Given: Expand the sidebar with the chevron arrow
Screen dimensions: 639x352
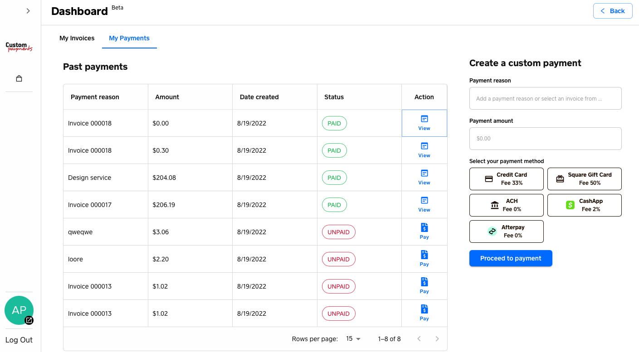Looking at the screenshot, I should point(28,11).
